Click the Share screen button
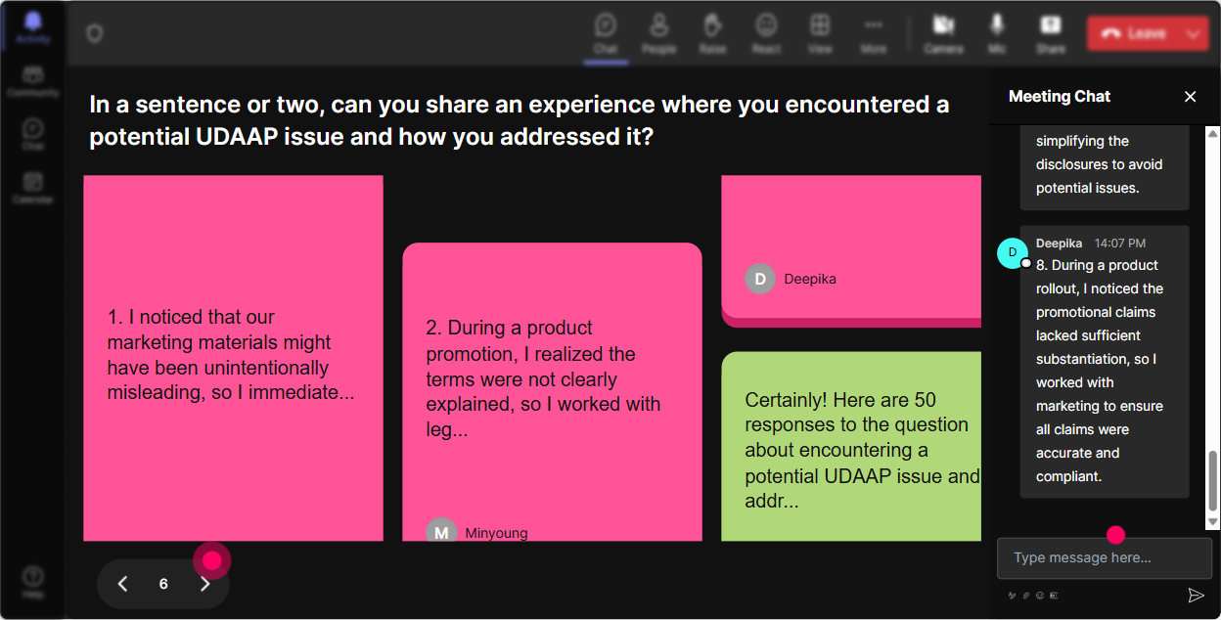1221x620 pixels. (1051, 33)
